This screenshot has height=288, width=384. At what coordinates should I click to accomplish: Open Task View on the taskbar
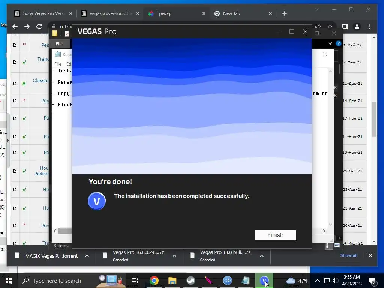[x=135, y=280]
